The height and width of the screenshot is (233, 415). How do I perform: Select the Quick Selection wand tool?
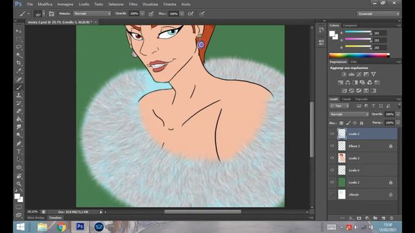click(x=19, y=55)
